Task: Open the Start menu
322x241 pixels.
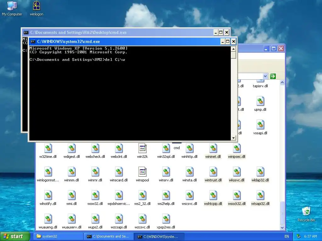Action: [x=15, y=236]
